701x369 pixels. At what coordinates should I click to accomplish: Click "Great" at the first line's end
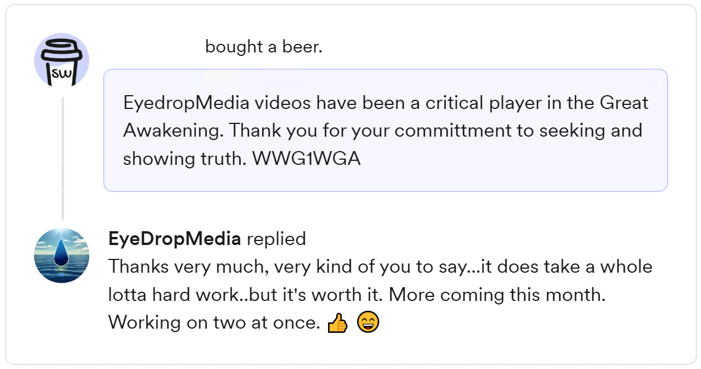coord(624,103)
